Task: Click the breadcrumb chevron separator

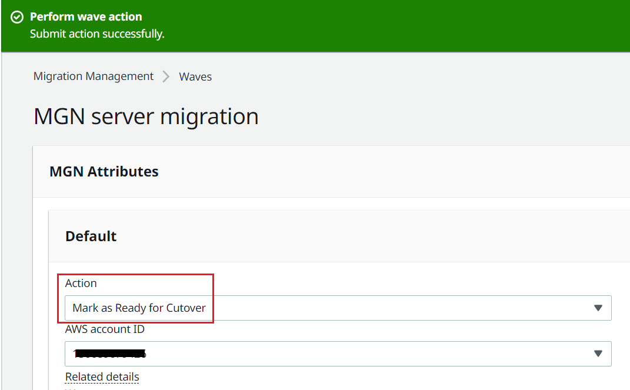Action: 166,76
